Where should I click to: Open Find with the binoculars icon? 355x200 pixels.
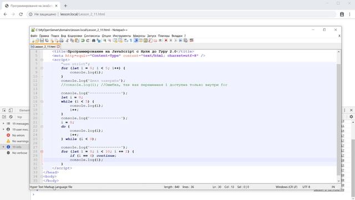coord(94,41)
